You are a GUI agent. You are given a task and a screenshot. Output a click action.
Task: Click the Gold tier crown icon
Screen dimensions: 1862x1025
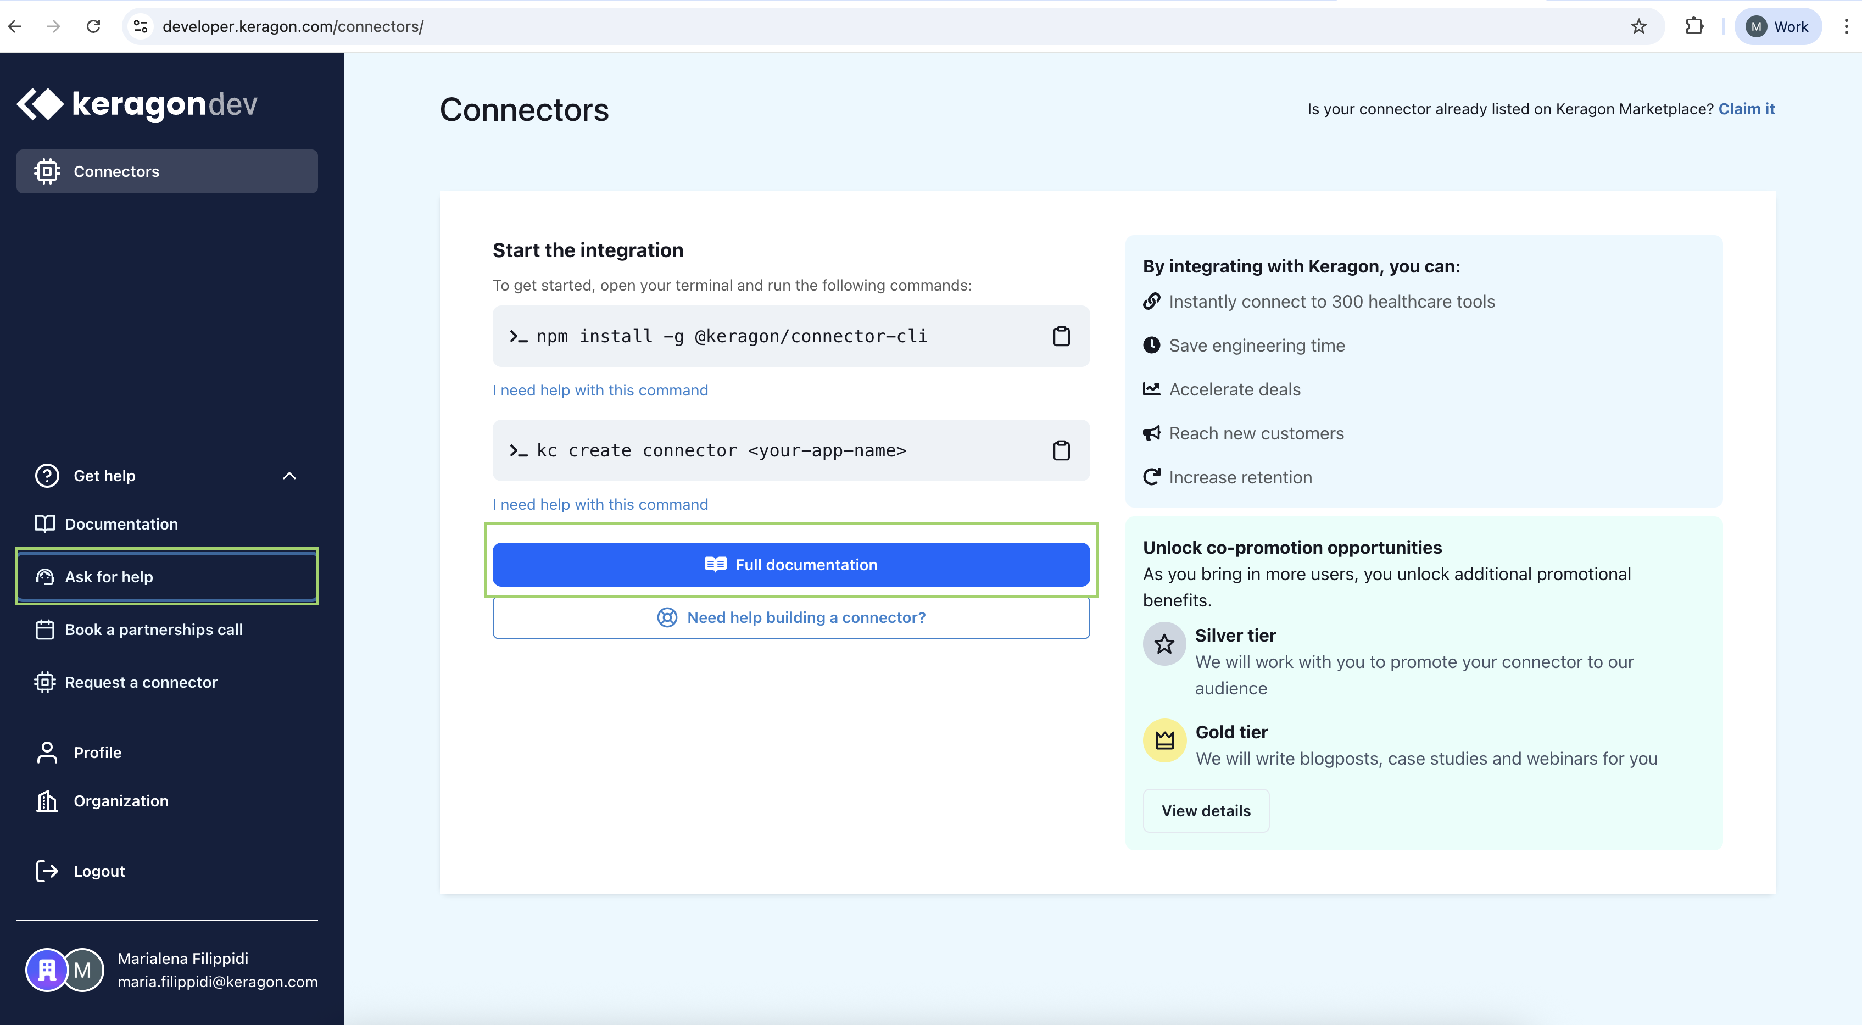1164,740
